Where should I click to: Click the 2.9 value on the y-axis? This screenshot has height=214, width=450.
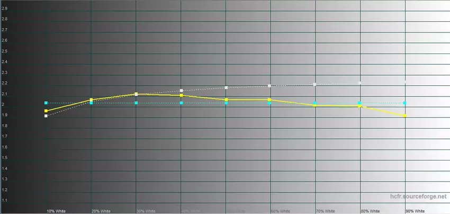tap(4, 8)
